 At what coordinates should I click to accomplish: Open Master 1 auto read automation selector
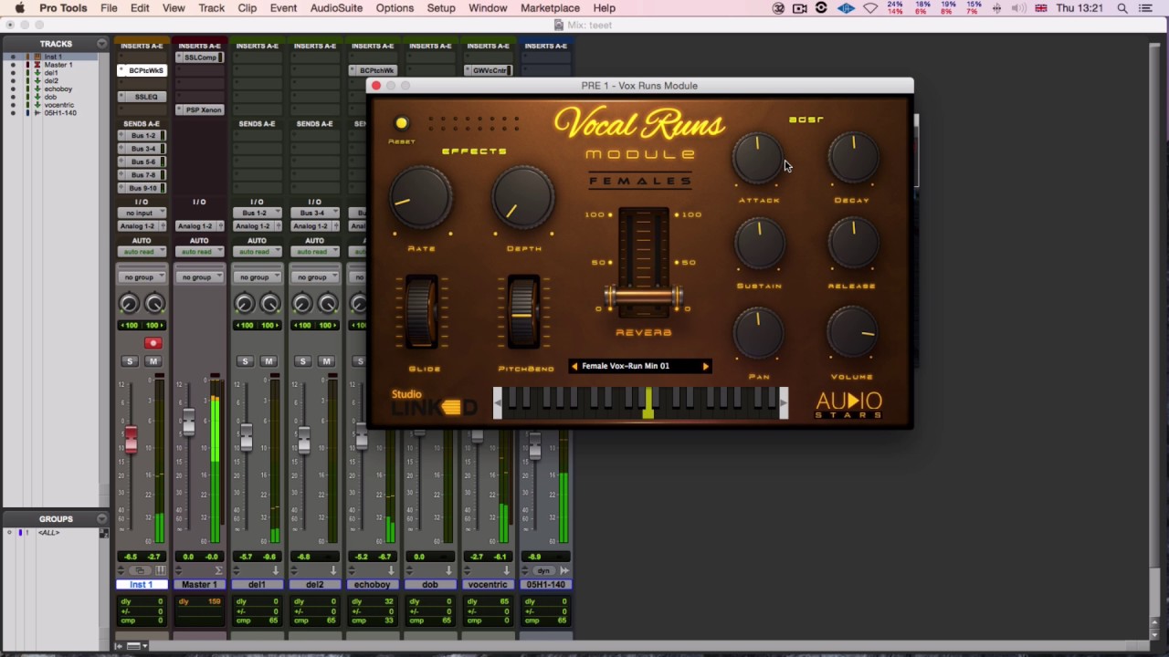pos(198,252)
